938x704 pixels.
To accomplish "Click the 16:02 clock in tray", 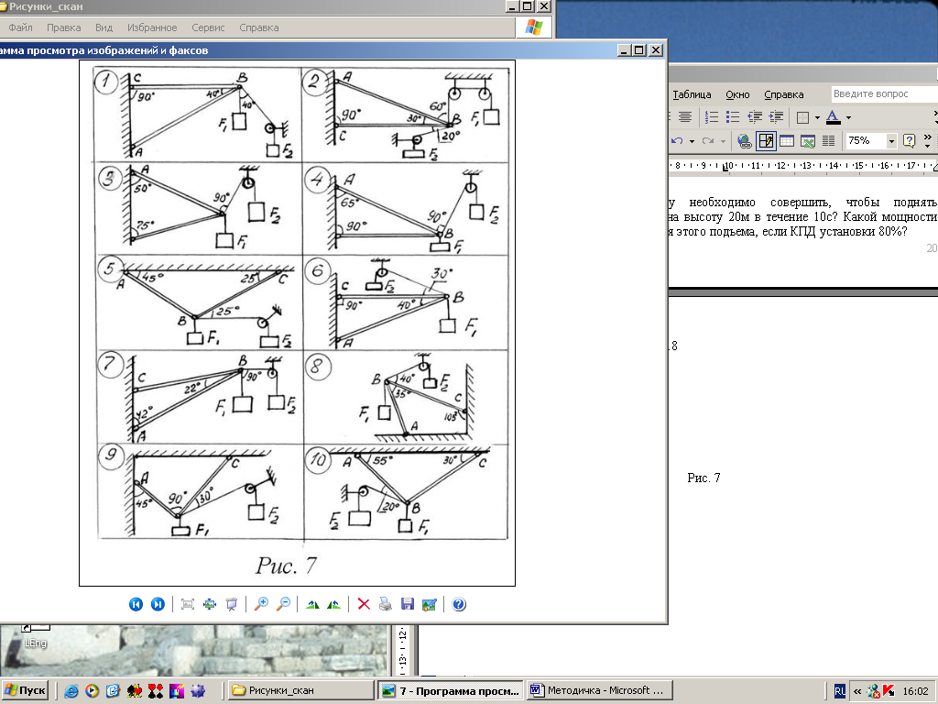I will click(x=915, y=691).
